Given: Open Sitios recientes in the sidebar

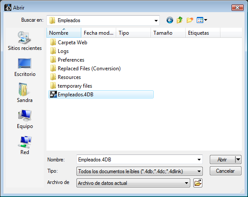Looking at the screenshot, I should click(x=25, y=41).
